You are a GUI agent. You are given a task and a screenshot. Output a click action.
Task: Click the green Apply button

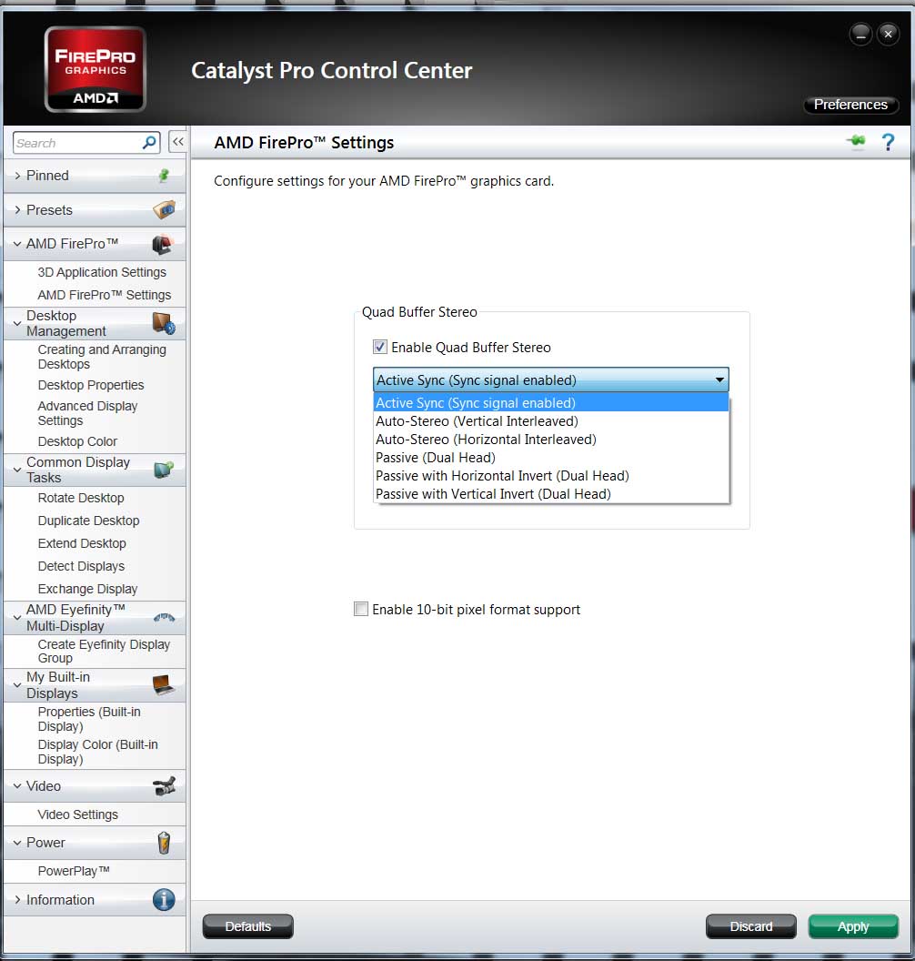click(853, 926)
